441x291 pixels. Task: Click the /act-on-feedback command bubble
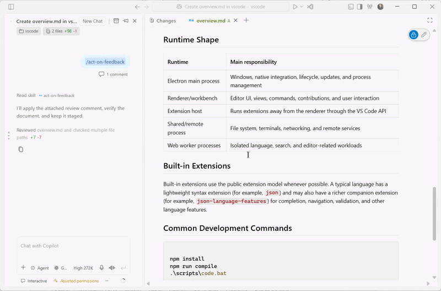(105, 62)
